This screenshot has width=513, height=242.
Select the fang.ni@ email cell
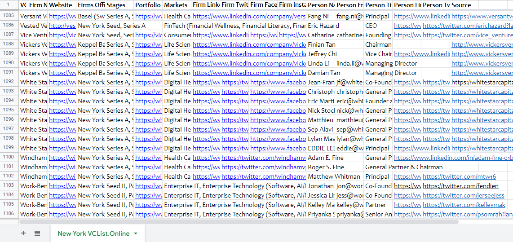pyautogui.click(x=349, y=16)
